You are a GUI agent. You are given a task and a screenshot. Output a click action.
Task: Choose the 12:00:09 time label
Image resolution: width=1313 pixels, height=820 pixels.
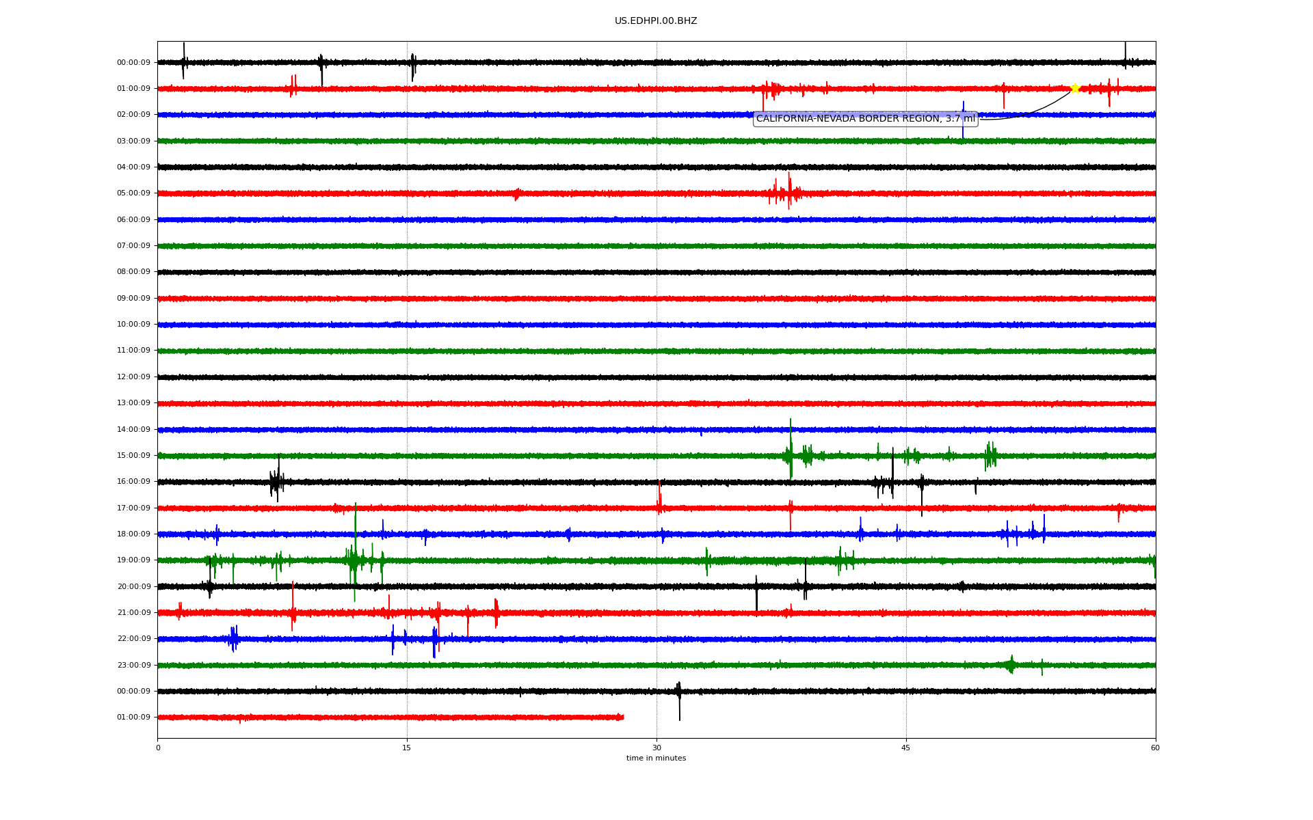tap(133, 377)
